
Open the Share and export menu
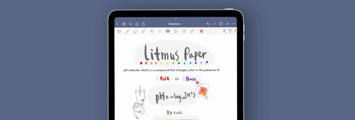pos(144,24)
